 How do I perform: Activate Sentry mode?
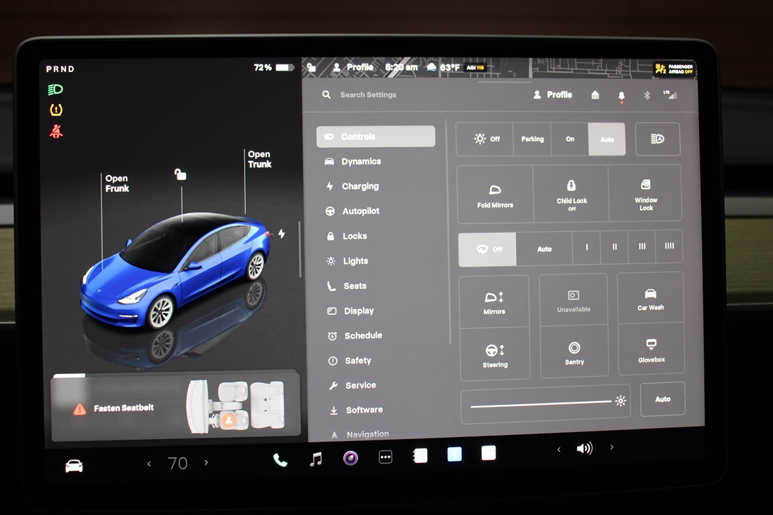click(x=574, y=351)
